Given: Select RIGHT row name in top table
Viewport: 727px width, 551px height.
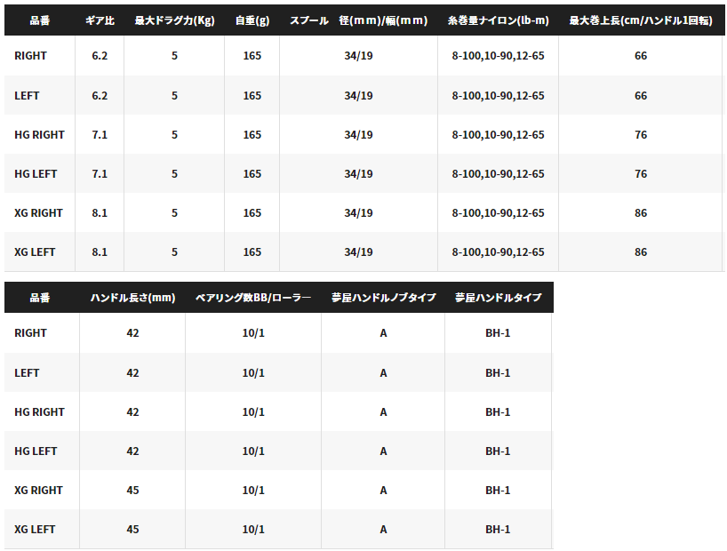Looking at the screenshot, I should tap(30, 56).
